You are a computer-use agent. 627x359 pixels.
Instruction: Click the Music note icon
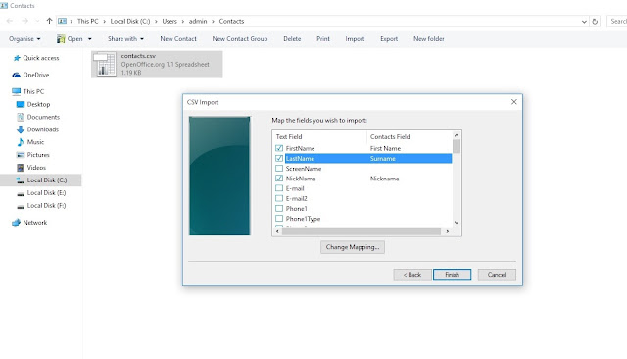click(21, 142)
